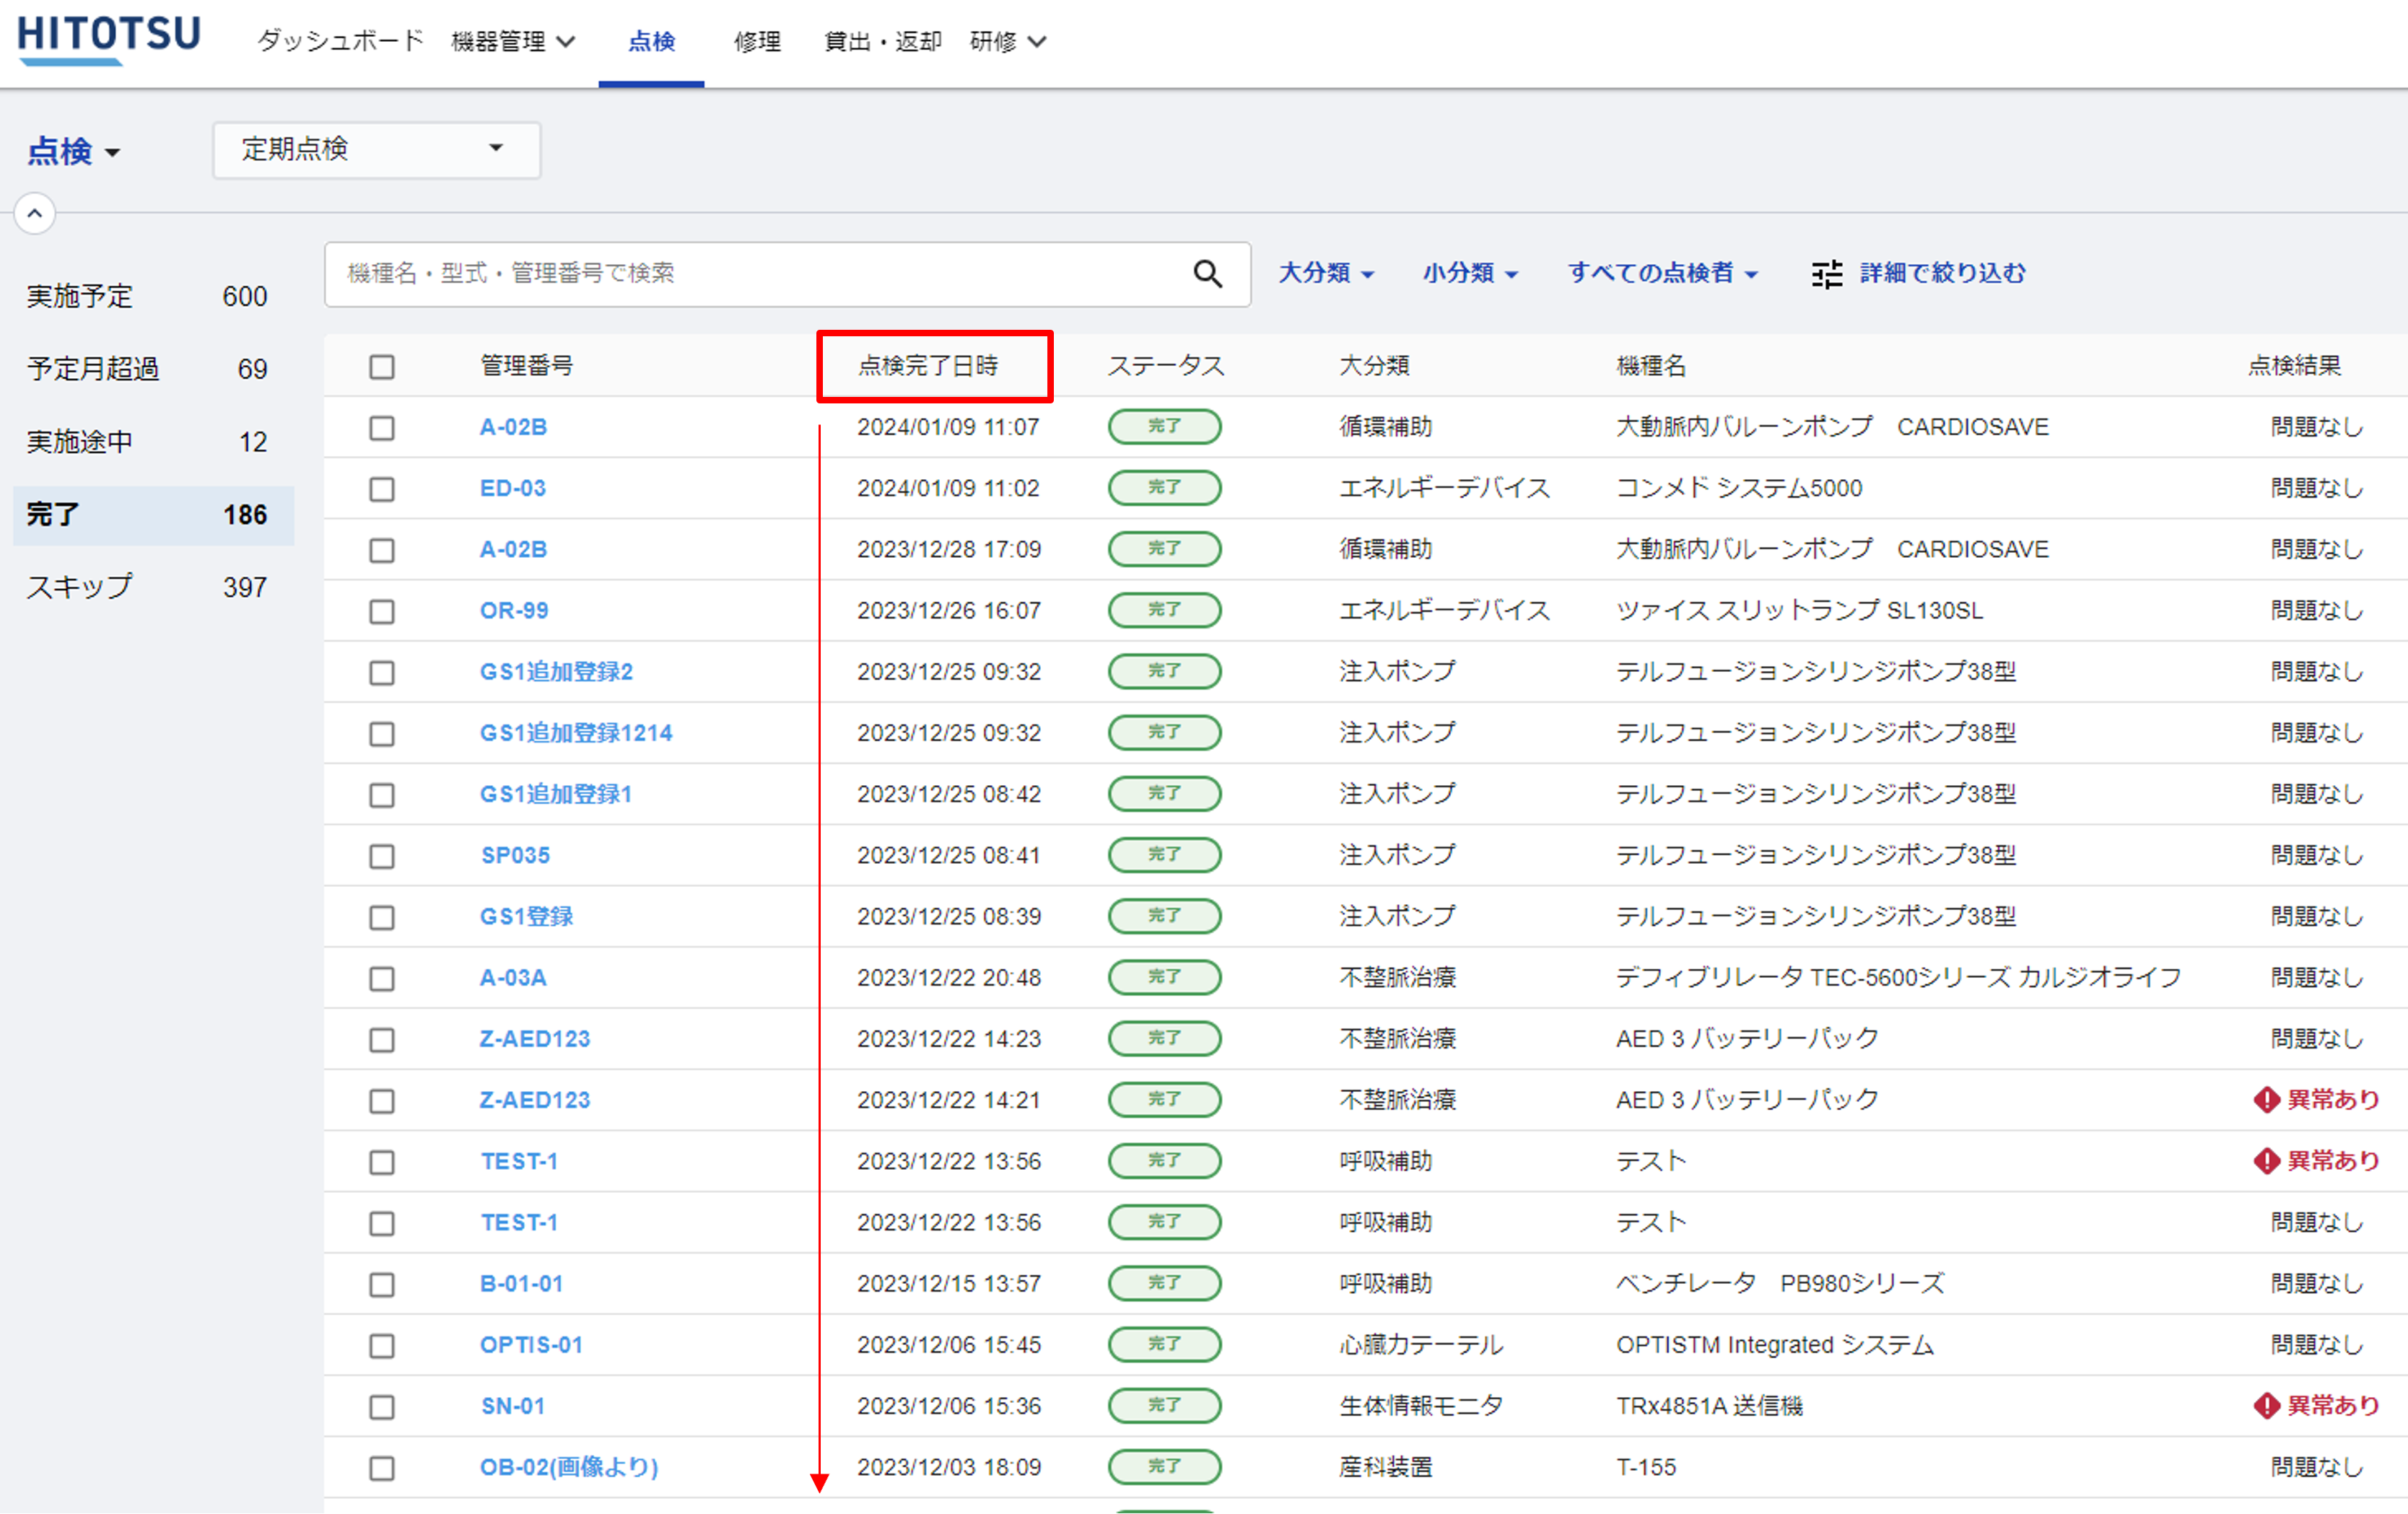Viewport: 2408px width, 1514px height.
Task: Expand the 機器管理 menu in the navbar
Action: pyautogui.click(x=513, y=42)
